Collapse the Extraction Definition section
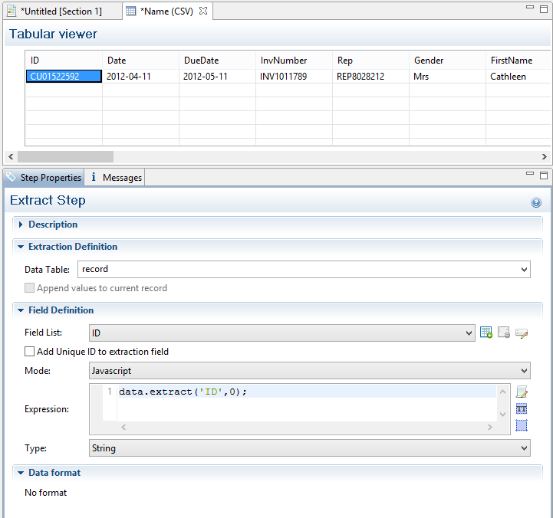553x518 pixels. tap(21, 247)
